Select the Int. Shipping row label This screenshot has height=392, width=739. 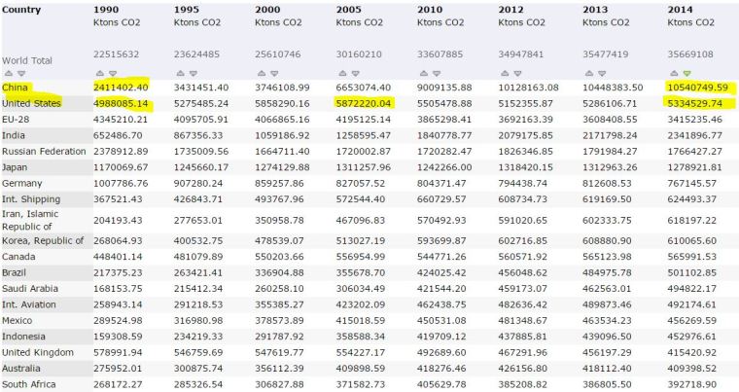click(x=31, y=199)
